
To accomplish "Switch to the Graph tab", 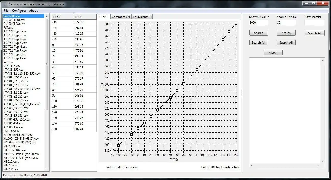I will pos(103,16).
